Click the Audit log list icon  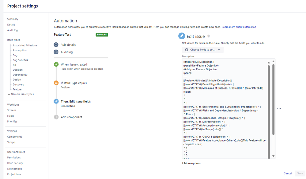[56, 52]
